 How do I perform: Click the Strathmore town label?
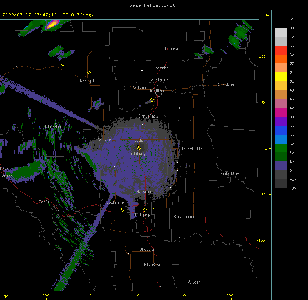coord(184,217)
